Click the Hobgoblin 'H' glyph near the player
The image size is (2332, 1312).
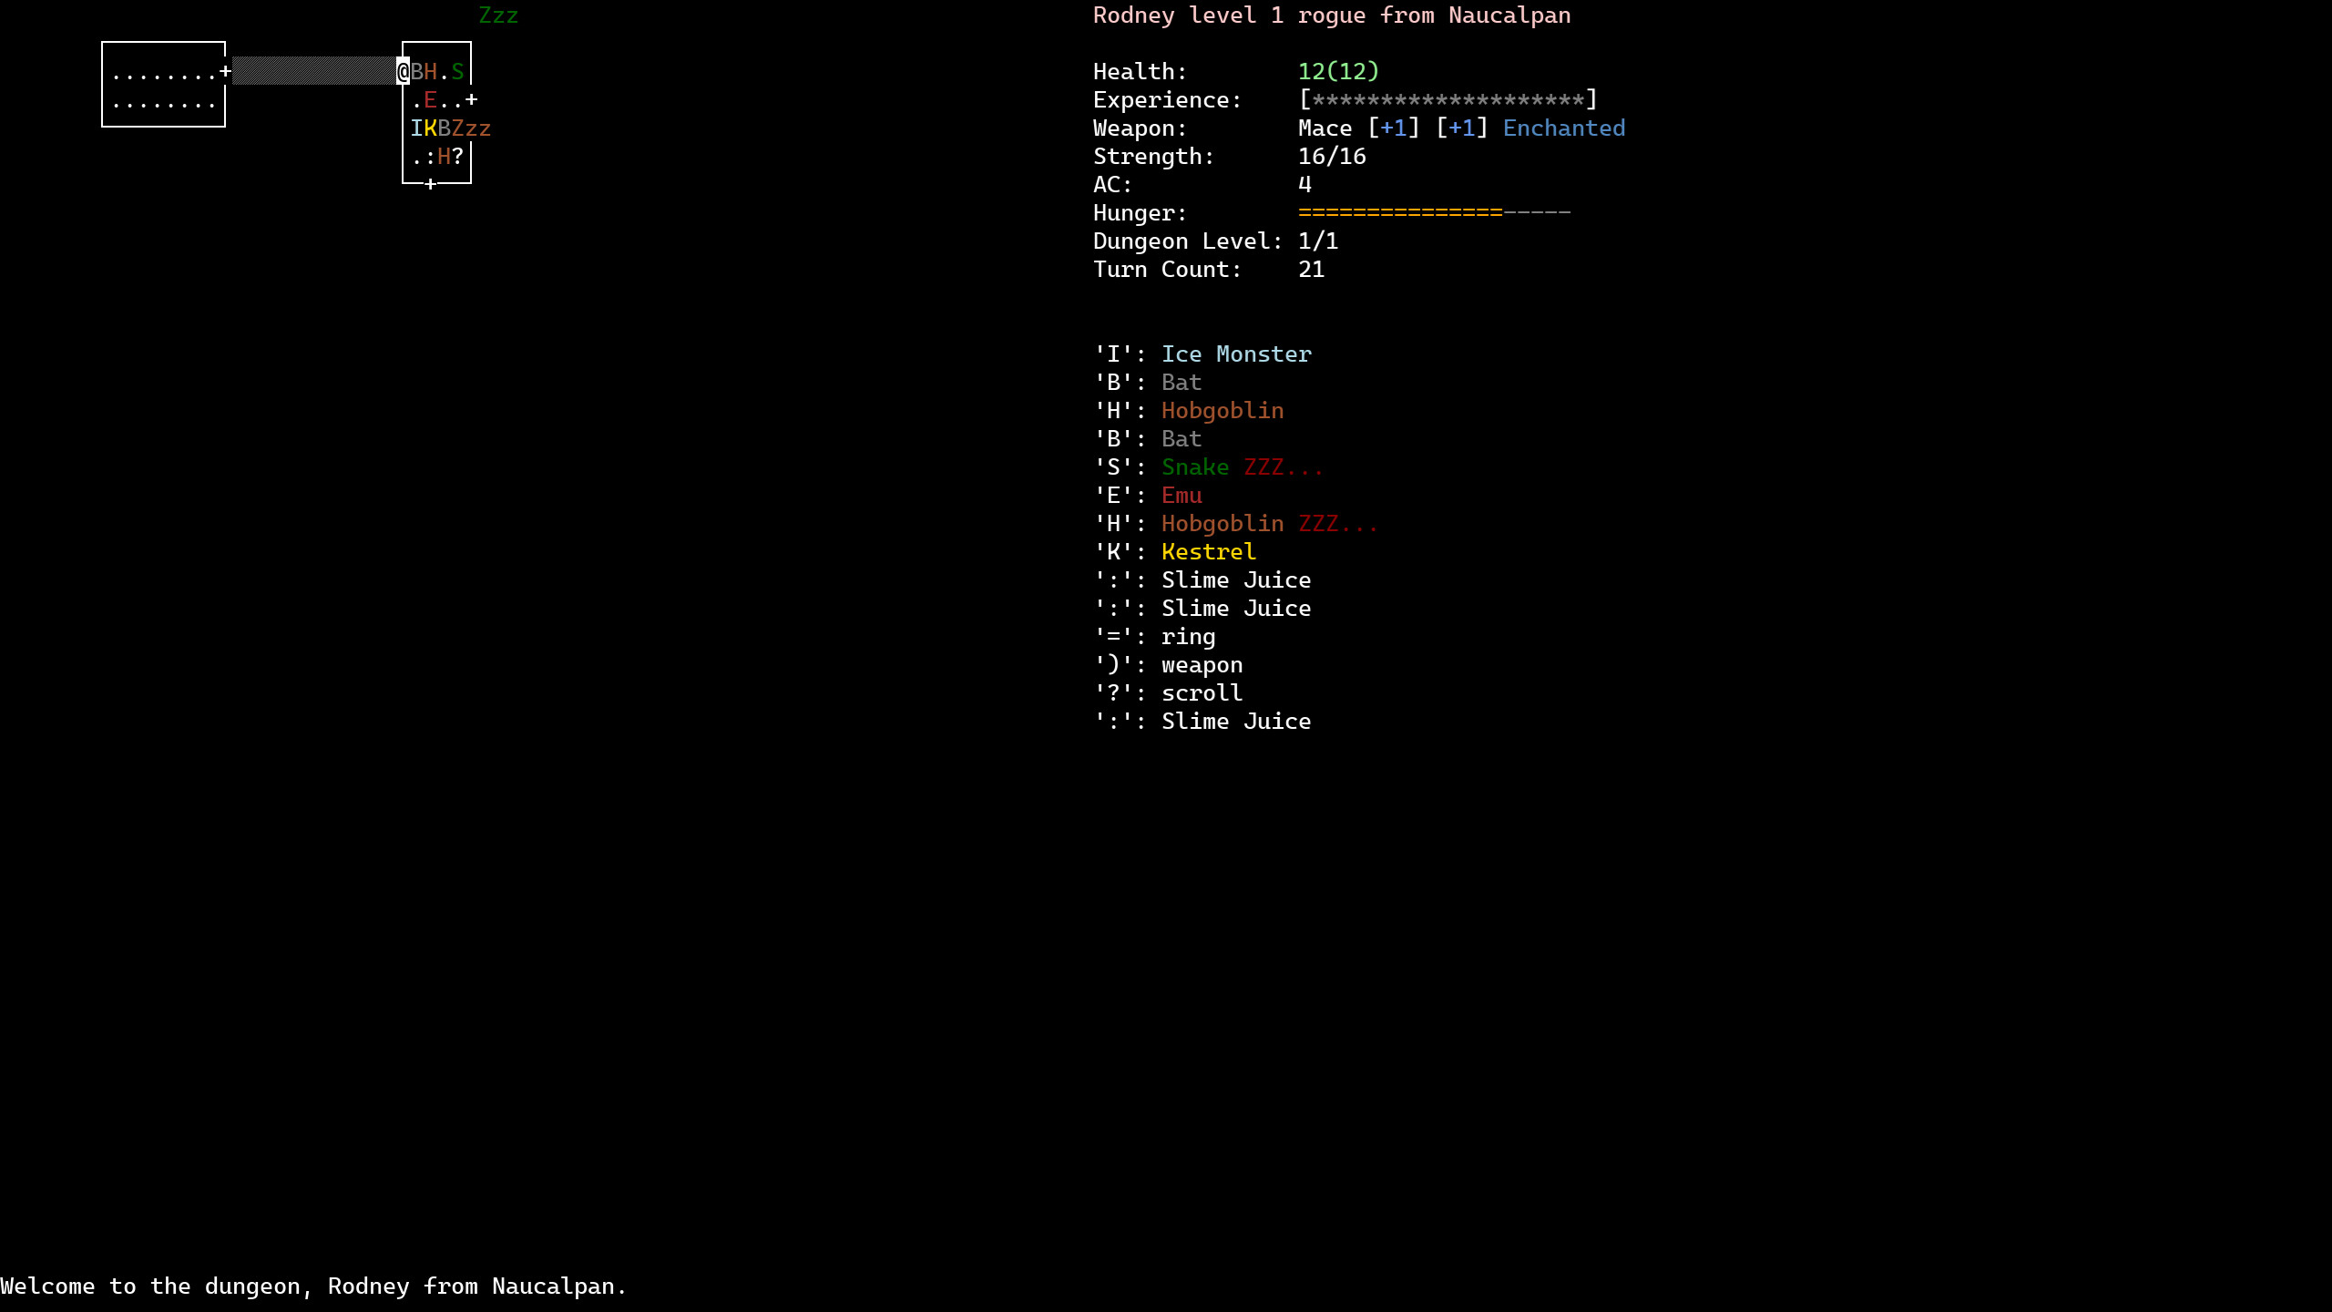(431, 70)
